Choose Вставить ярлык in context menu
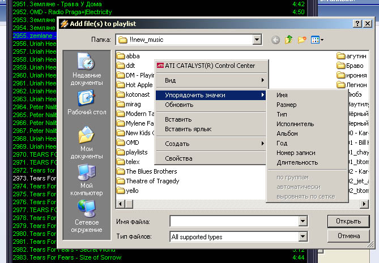This screenshot has height=263, width=379. pyautogui.click(x=211, y=129)
